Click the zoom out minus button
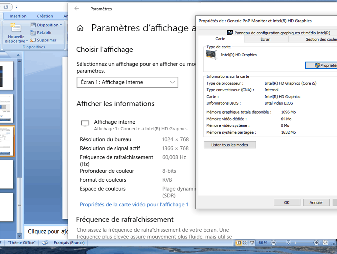Viewport: 337px width, 254px height. point(273,243)
